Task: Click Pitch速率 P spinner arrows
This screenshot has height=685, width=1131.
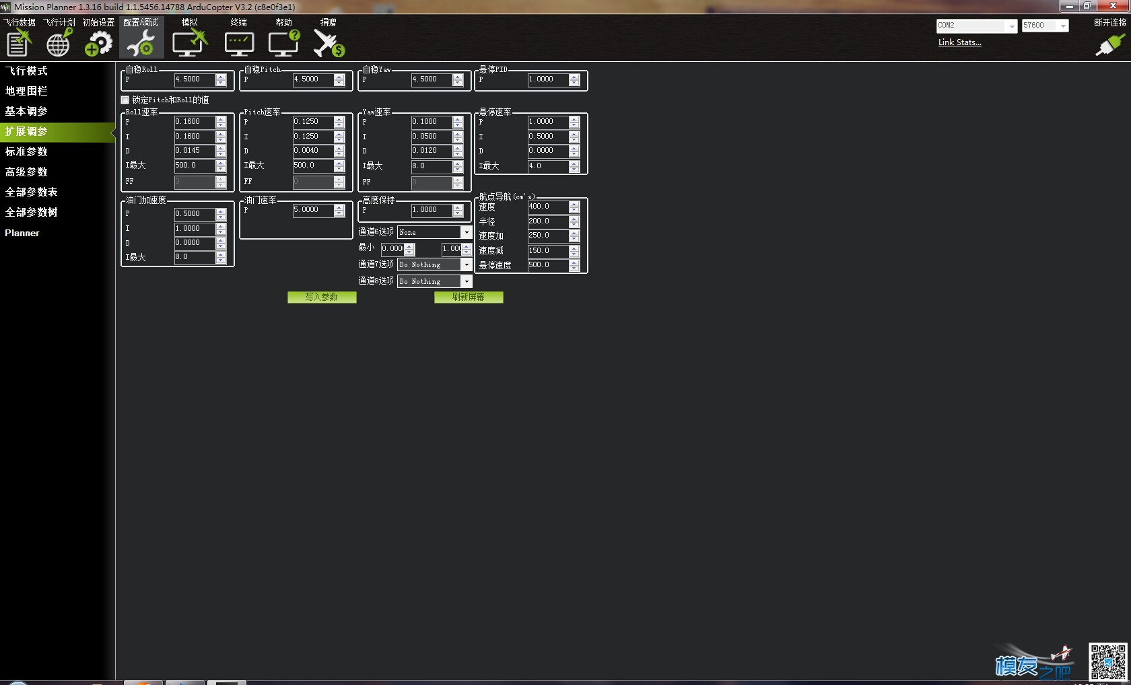Action: [x=339, y=122]
